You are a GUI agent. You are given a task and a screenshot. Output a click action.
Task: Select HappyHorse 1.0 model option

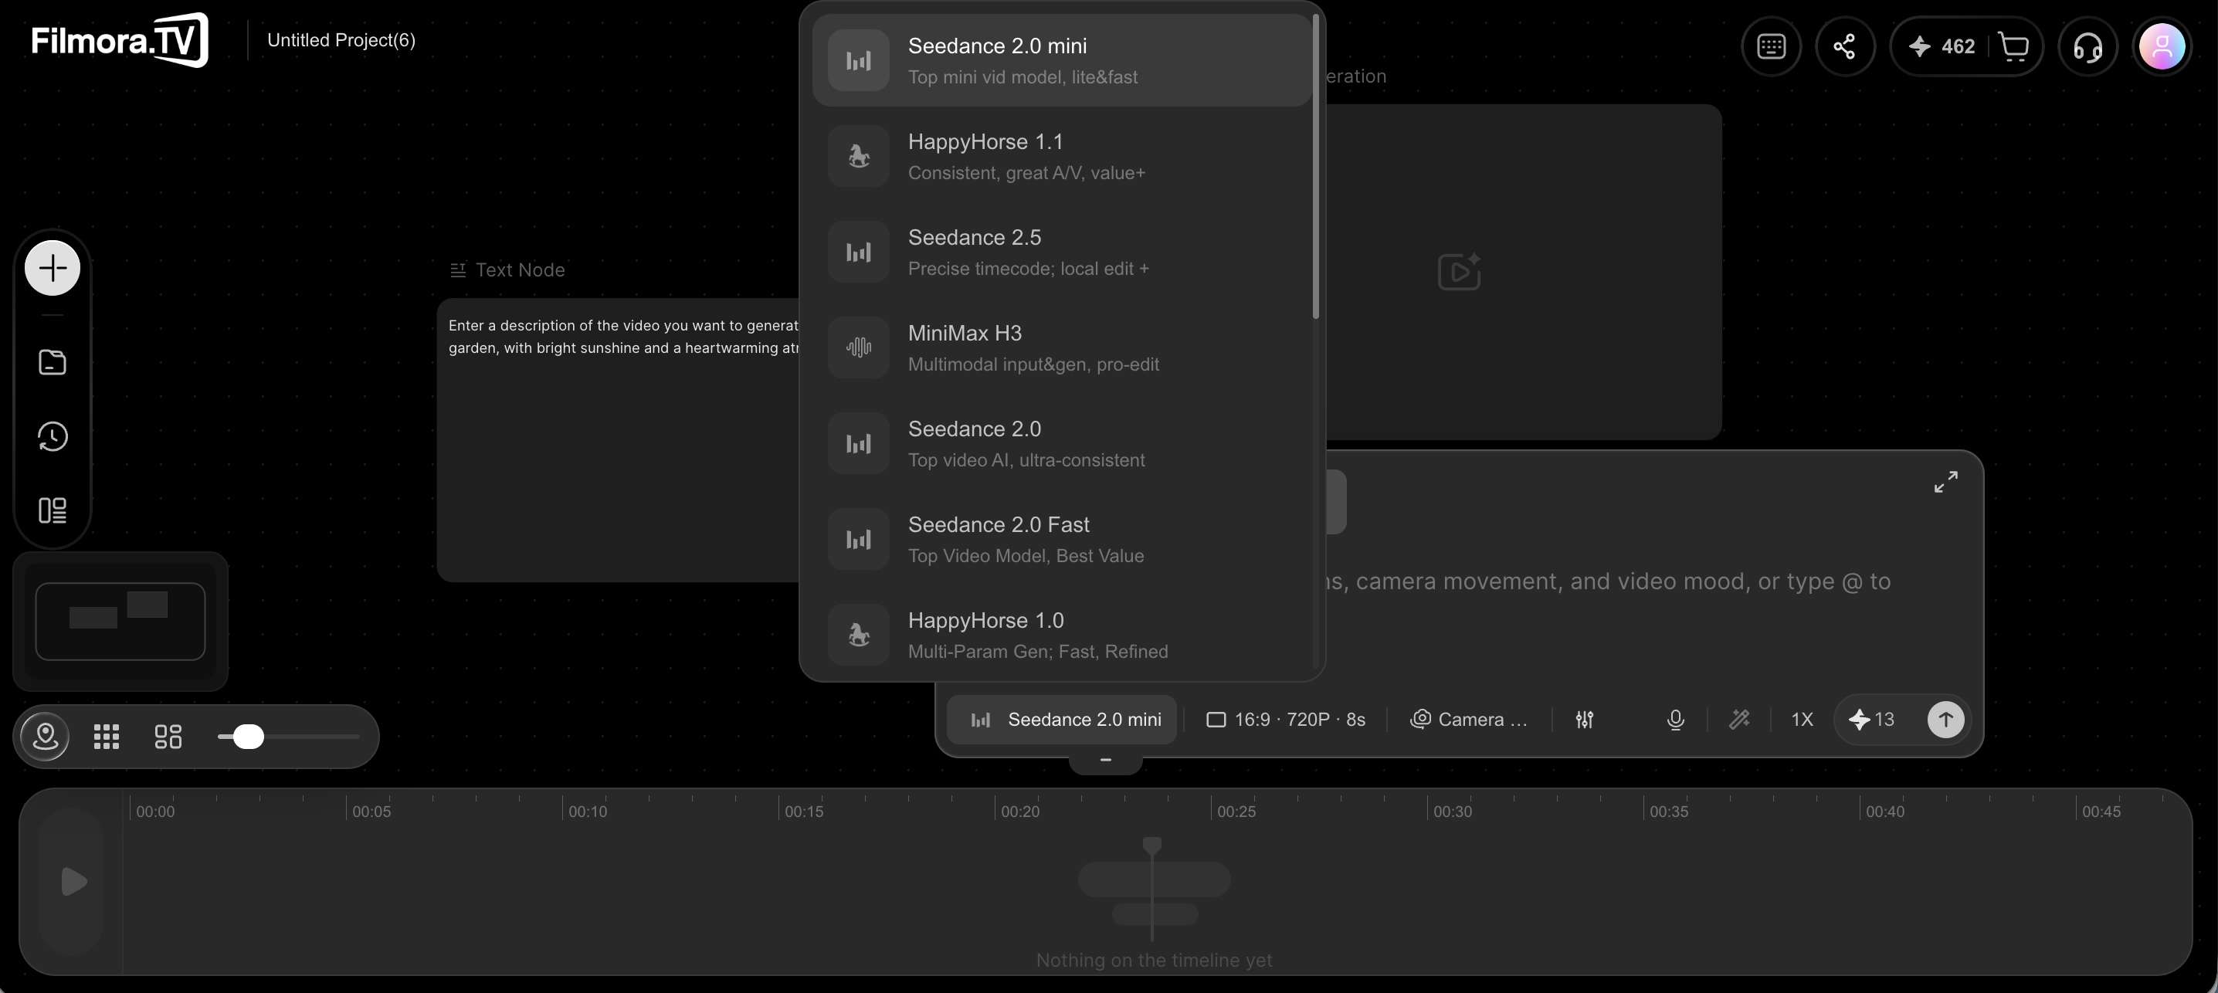1061,635
